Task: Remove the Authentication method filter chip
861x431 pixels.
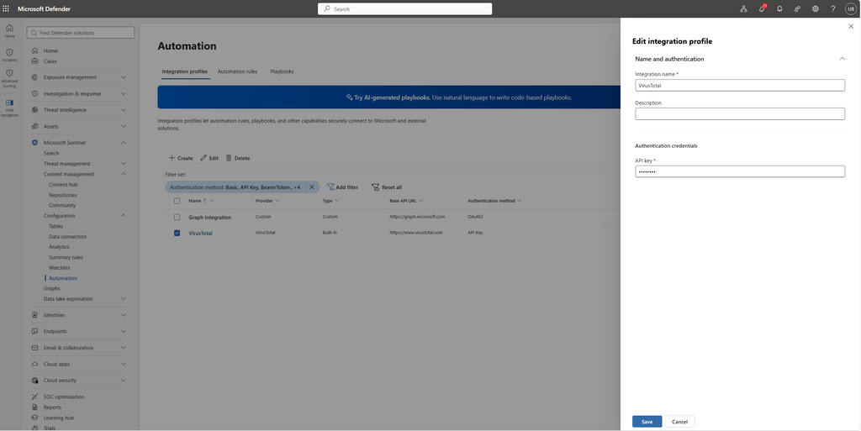Action: [x=311, y=187]
